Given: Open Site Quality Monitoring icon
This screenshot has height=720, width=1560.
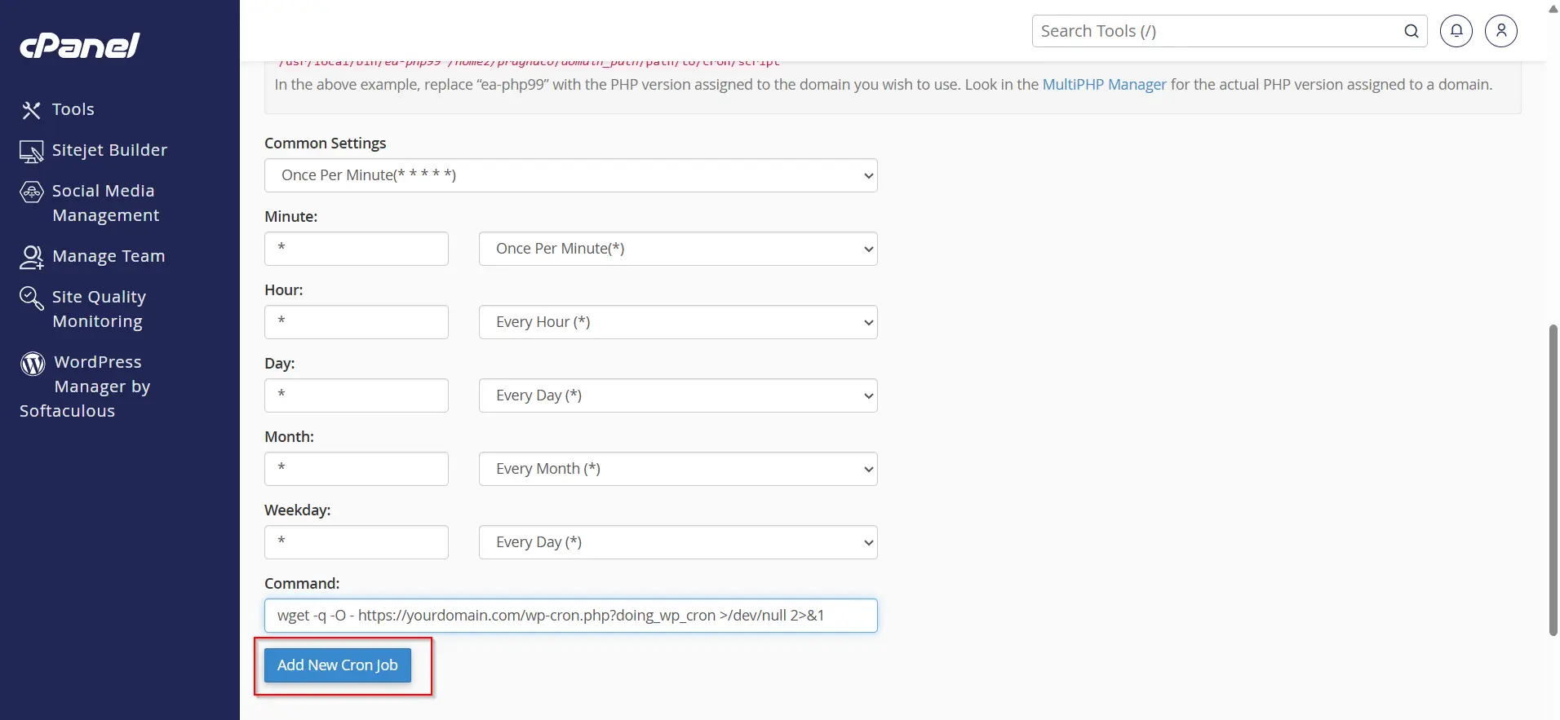Looking at the screenshot, I should [x=31, y=298].
